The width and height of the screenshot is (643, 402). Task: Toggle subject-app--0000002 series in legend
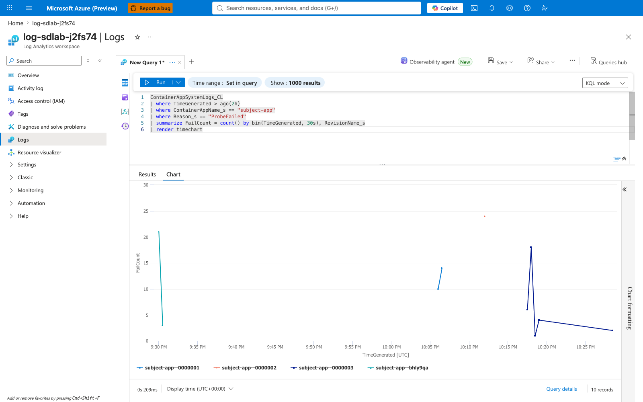tap(245, 368)
